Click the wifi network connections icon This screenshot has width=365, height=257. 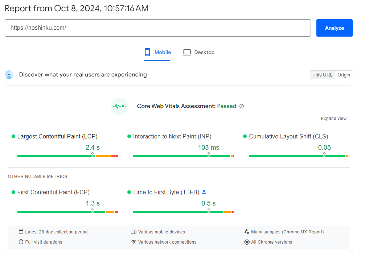tap(134, 242)
